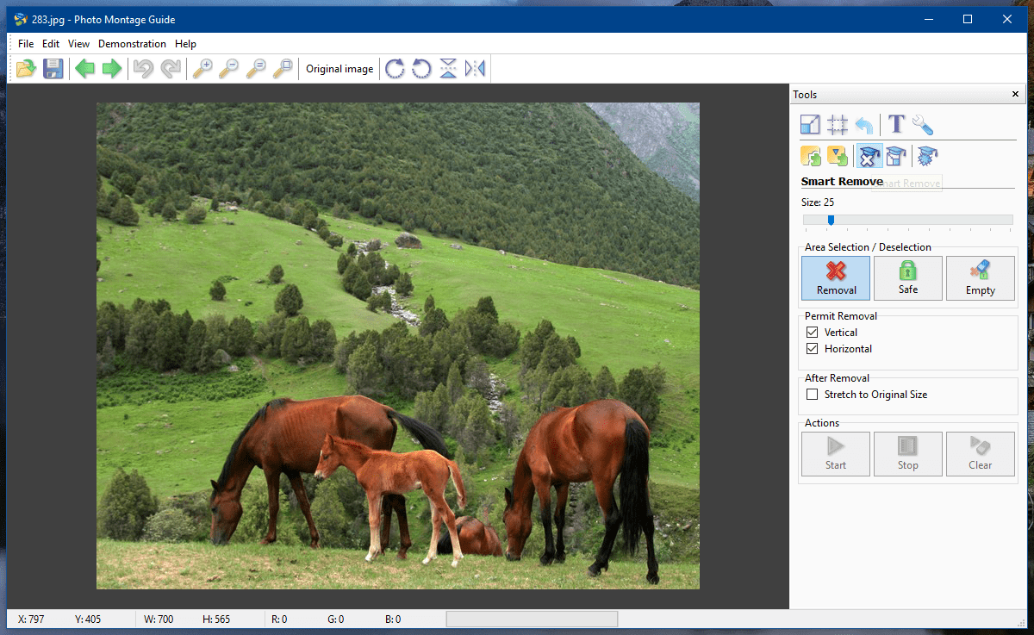Click the Start action button
Image resolution: width=1034 pixels, height=635 pixels.
pyautogui.click(x=836, y=454)
